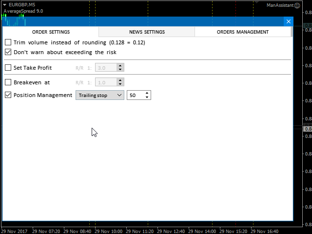The image size is (312, 234).
Task: Decrease the trailing stop value of 50
Action: pos(147,97)
